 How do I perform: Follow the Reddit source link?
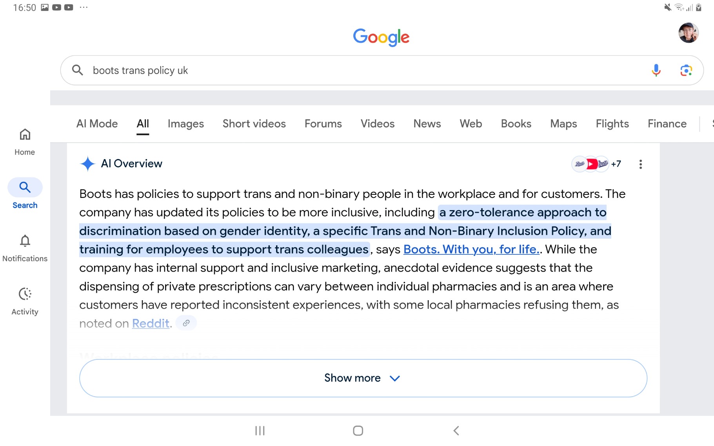151,323
